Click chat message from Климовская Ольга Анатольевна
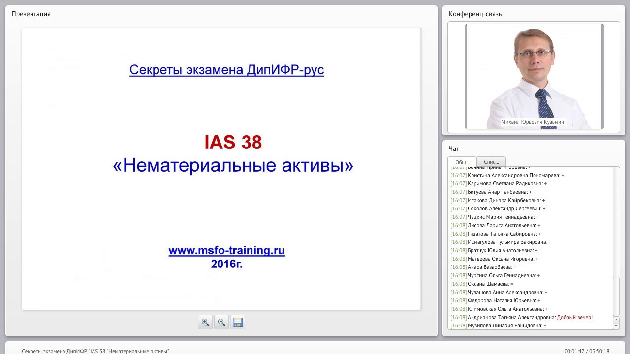The width and height of the screenshot is (630, 354). 499,309
